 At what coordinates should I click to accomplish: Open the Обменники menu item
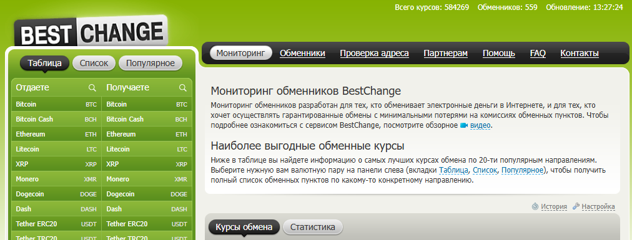coord(303,53)
